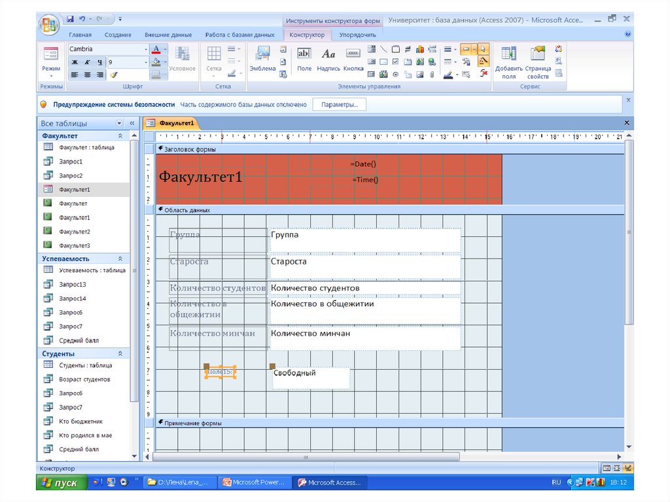Viewport: 670px width, 502px height.
Task: Click the font color red A swatch
Action: coord(155,49)
